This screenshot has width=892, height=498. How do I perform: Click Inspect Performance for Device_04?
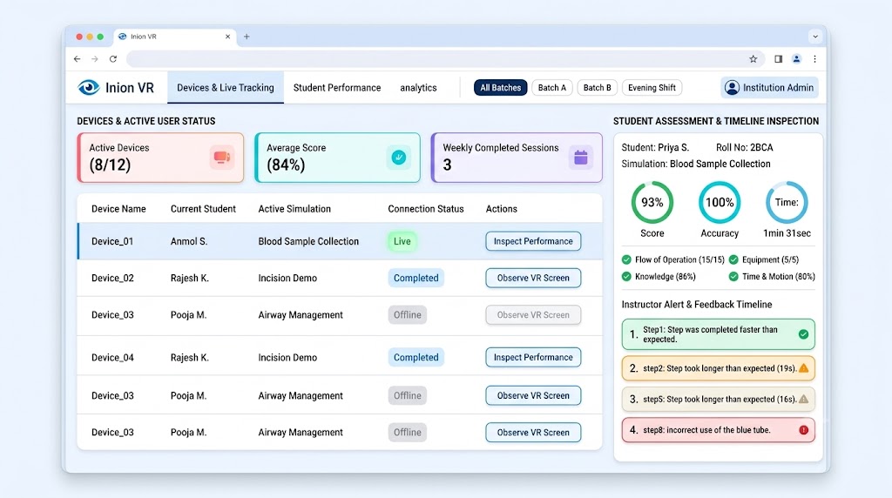coord(533,357)
